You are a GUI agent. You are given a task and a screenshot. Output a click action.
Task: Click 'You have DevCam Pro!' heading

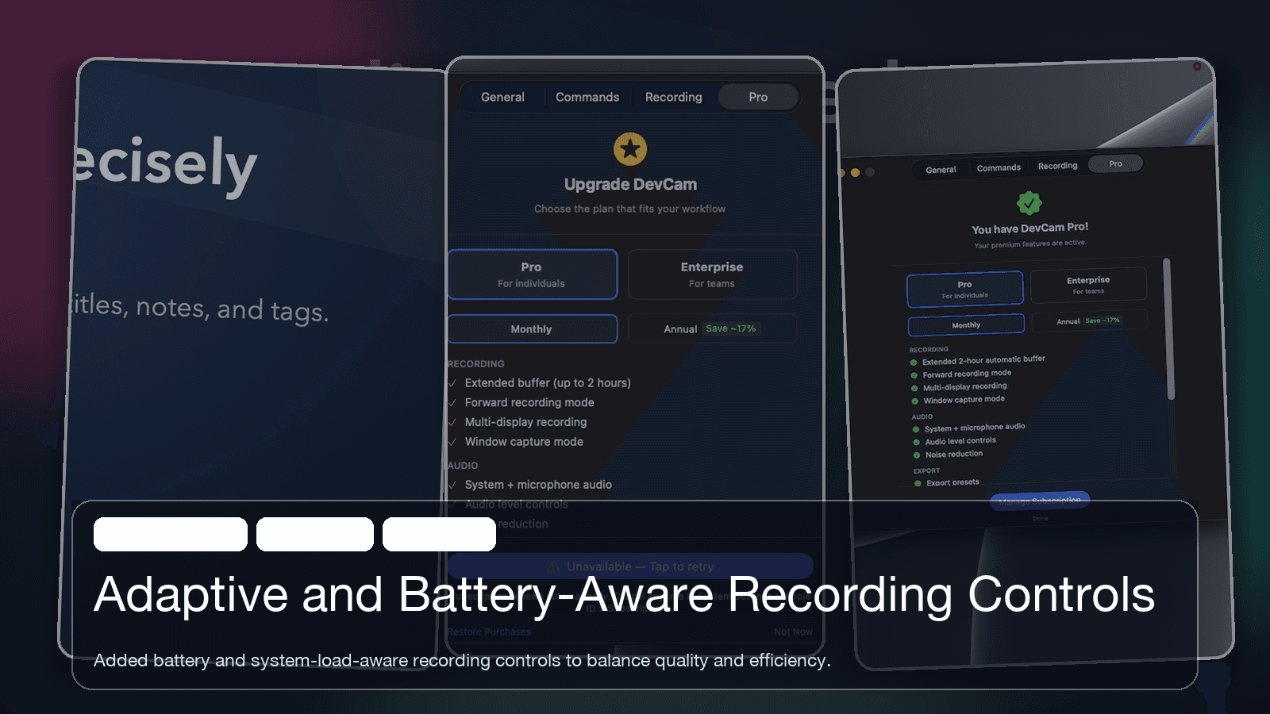pos(1030,228)
